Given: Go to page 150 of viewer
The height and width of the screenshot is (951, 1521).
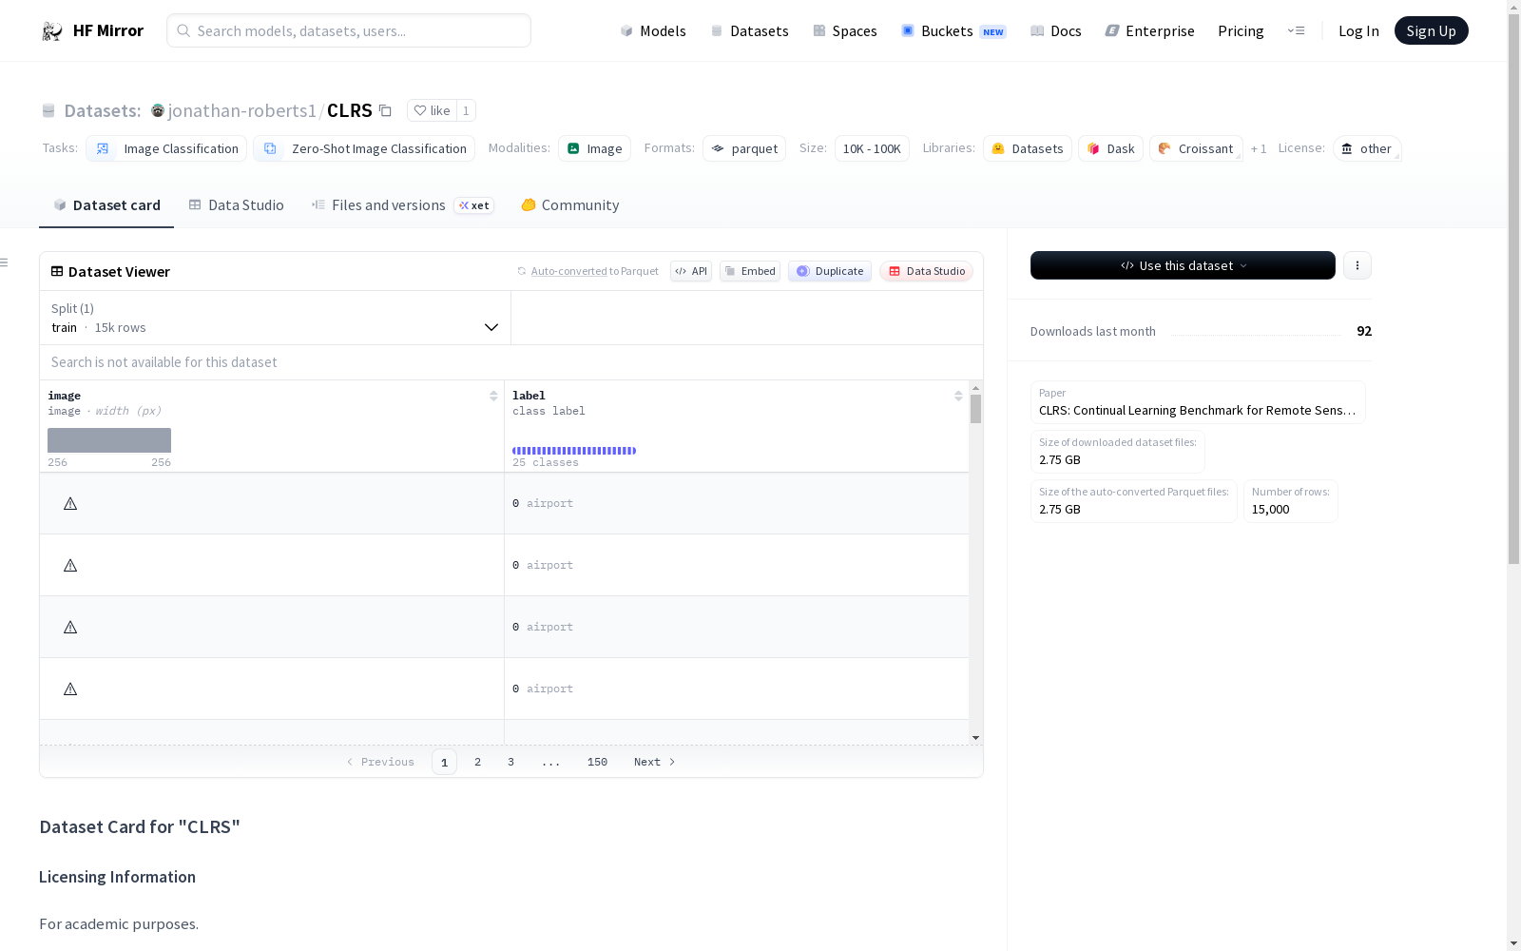Looking at the screenshot, I should pos(597,762).
